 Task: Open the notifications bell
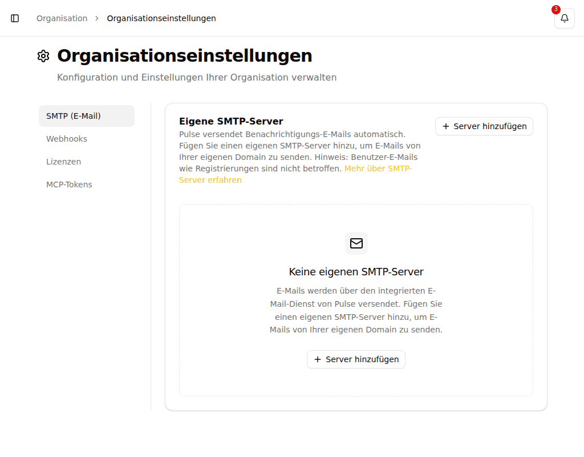tap(564, 18)
